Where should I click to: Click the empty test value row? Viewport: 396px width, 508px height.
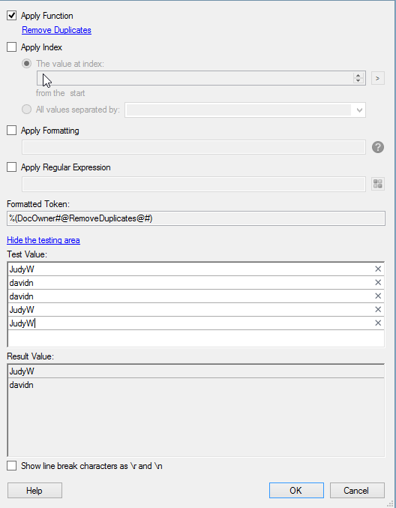[196, 338]
